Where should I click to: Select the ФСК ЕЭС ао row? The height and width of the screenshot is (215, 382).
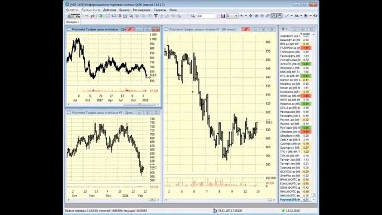click(295, 171)
